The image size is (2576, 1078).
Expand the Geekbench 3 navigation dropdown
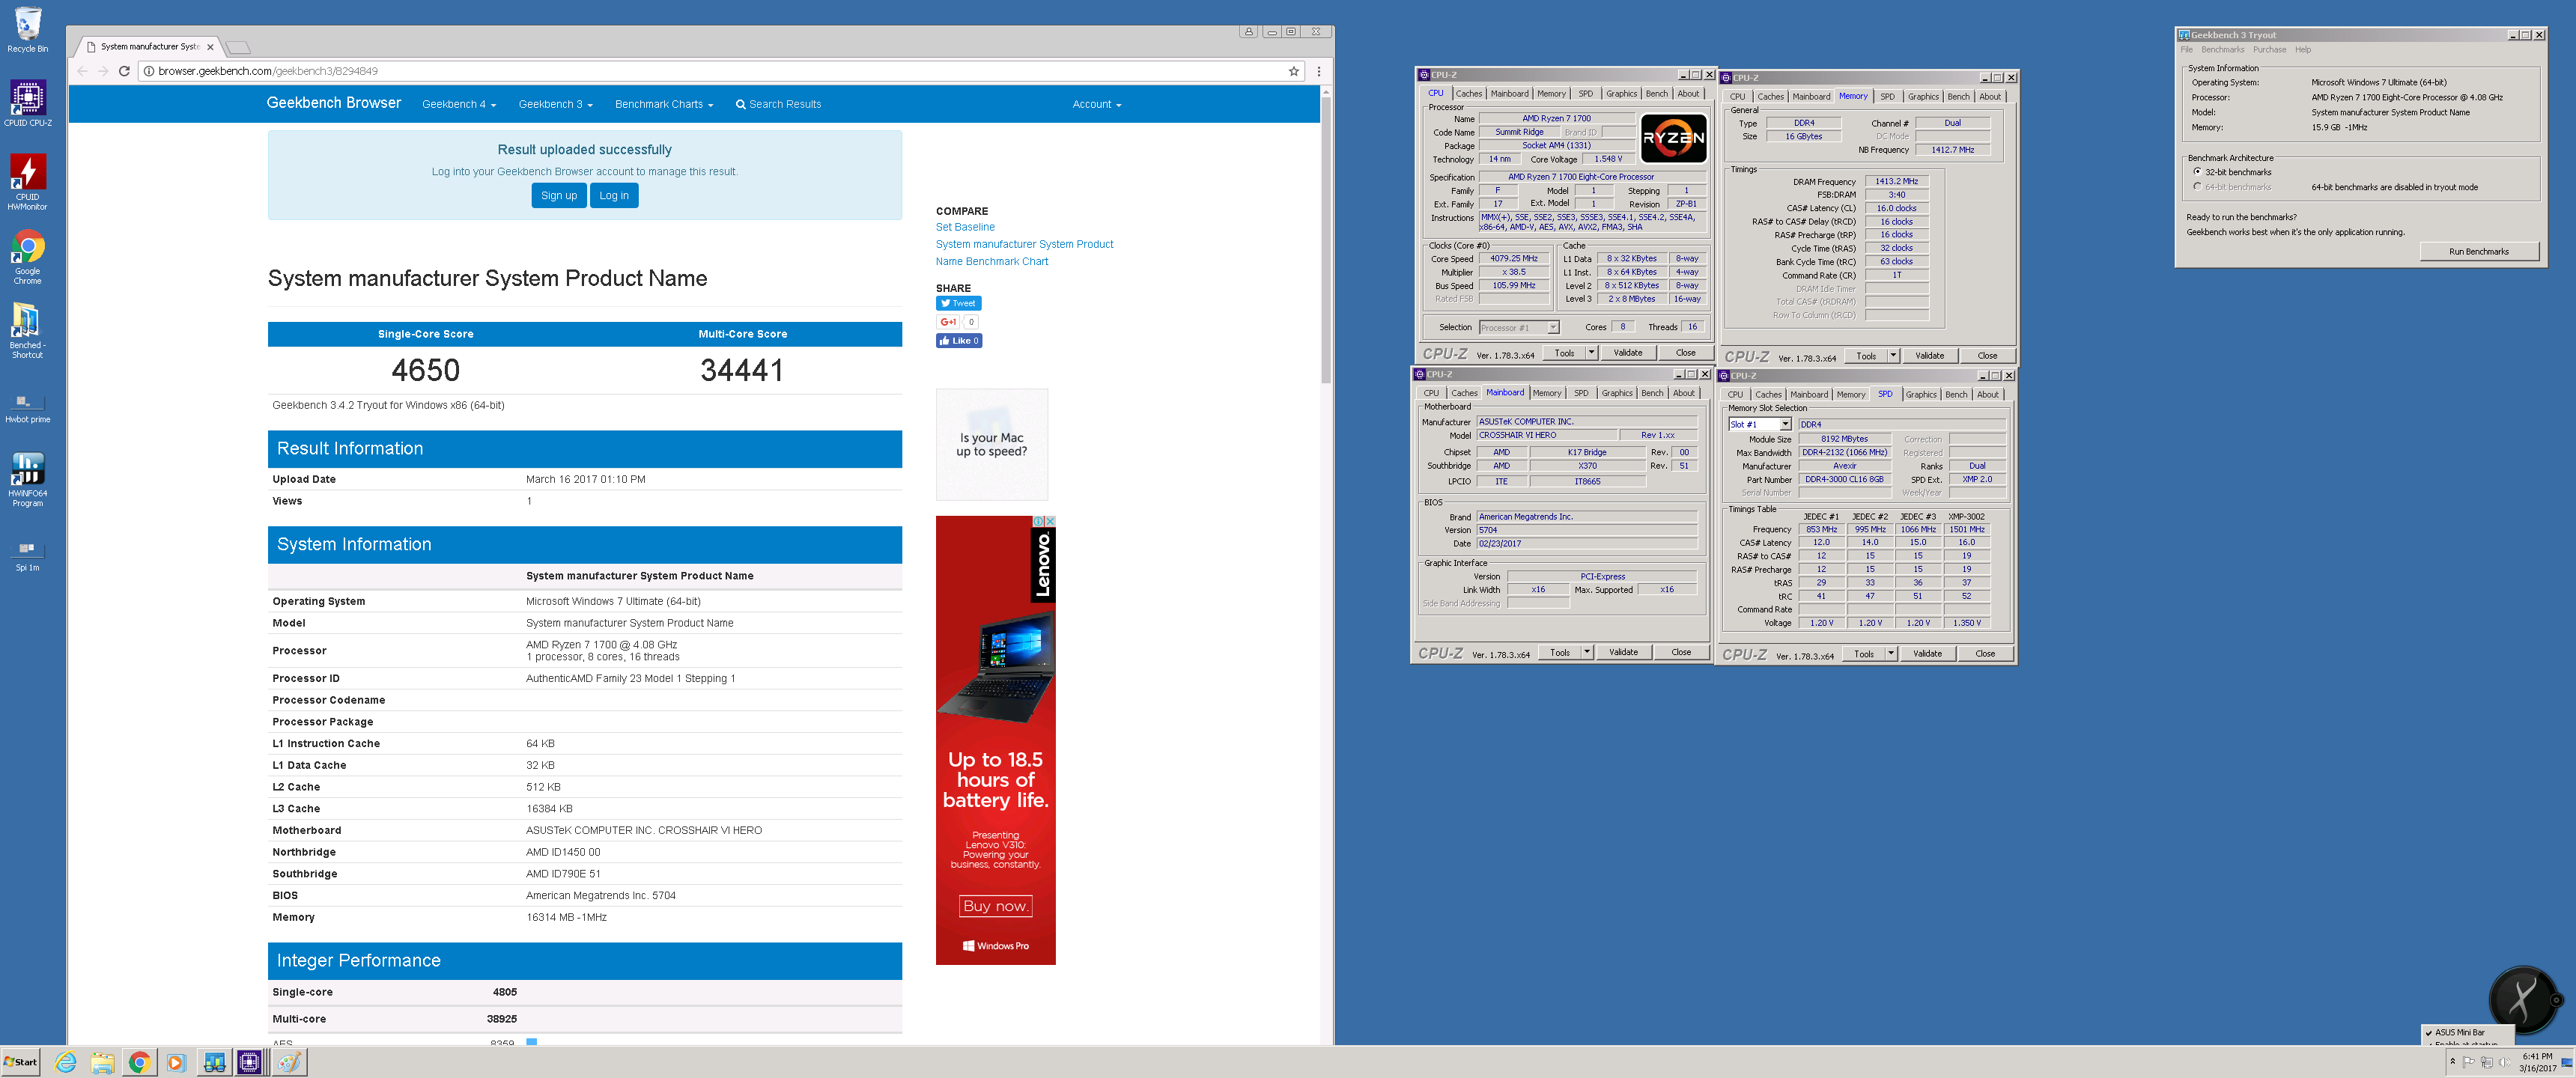tap(555, 104)
